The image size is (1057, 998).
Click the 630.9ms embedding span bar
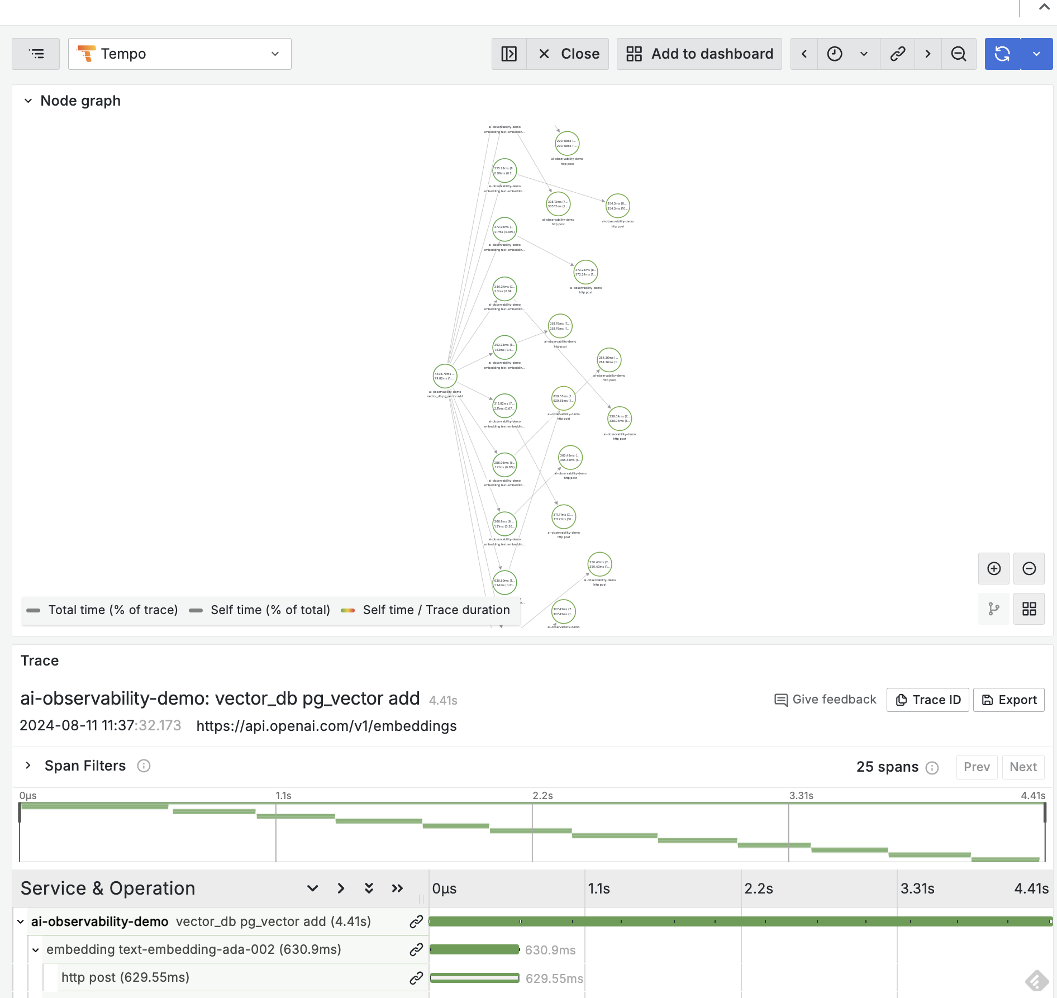point(475,949)
